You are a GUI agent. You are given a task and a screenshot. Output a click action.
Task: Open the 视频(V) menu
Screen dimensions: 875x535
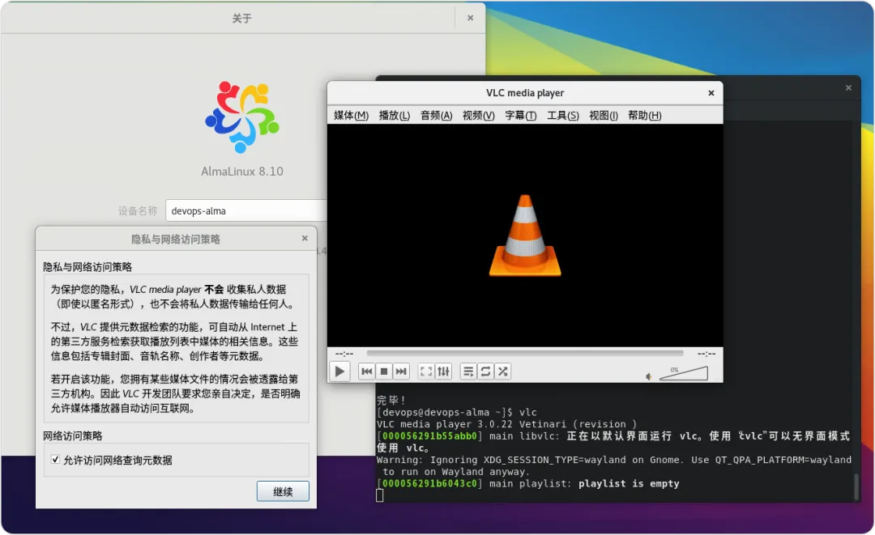tap(478, 116)
